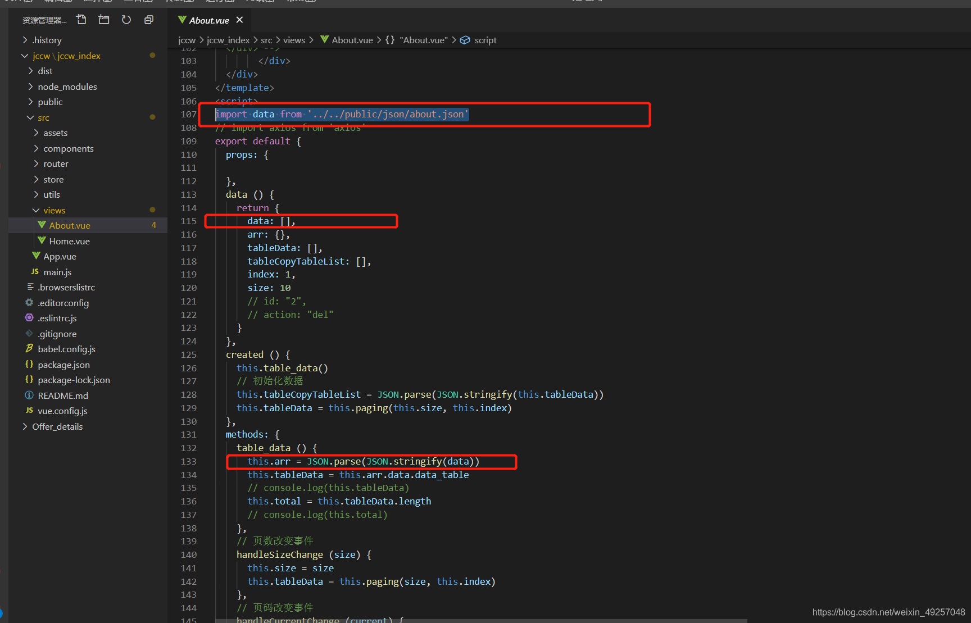The width and height of the screenshot is (971, 623).
Task: Expand the utils folder
Action: pos(36,194)
